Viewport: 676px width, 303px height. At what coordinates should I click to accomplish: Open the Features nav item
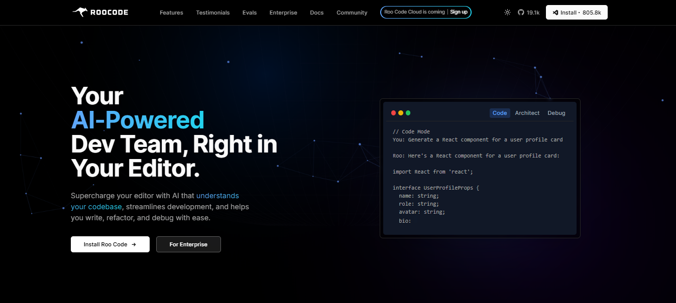click(171, 13)
